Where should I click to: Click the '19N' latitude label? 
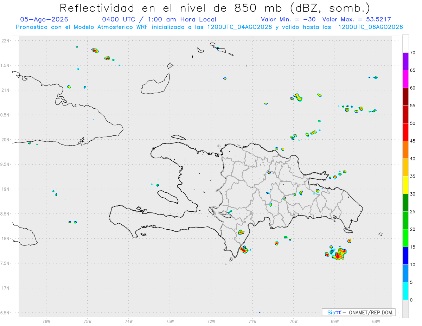[x=6, y=189]
